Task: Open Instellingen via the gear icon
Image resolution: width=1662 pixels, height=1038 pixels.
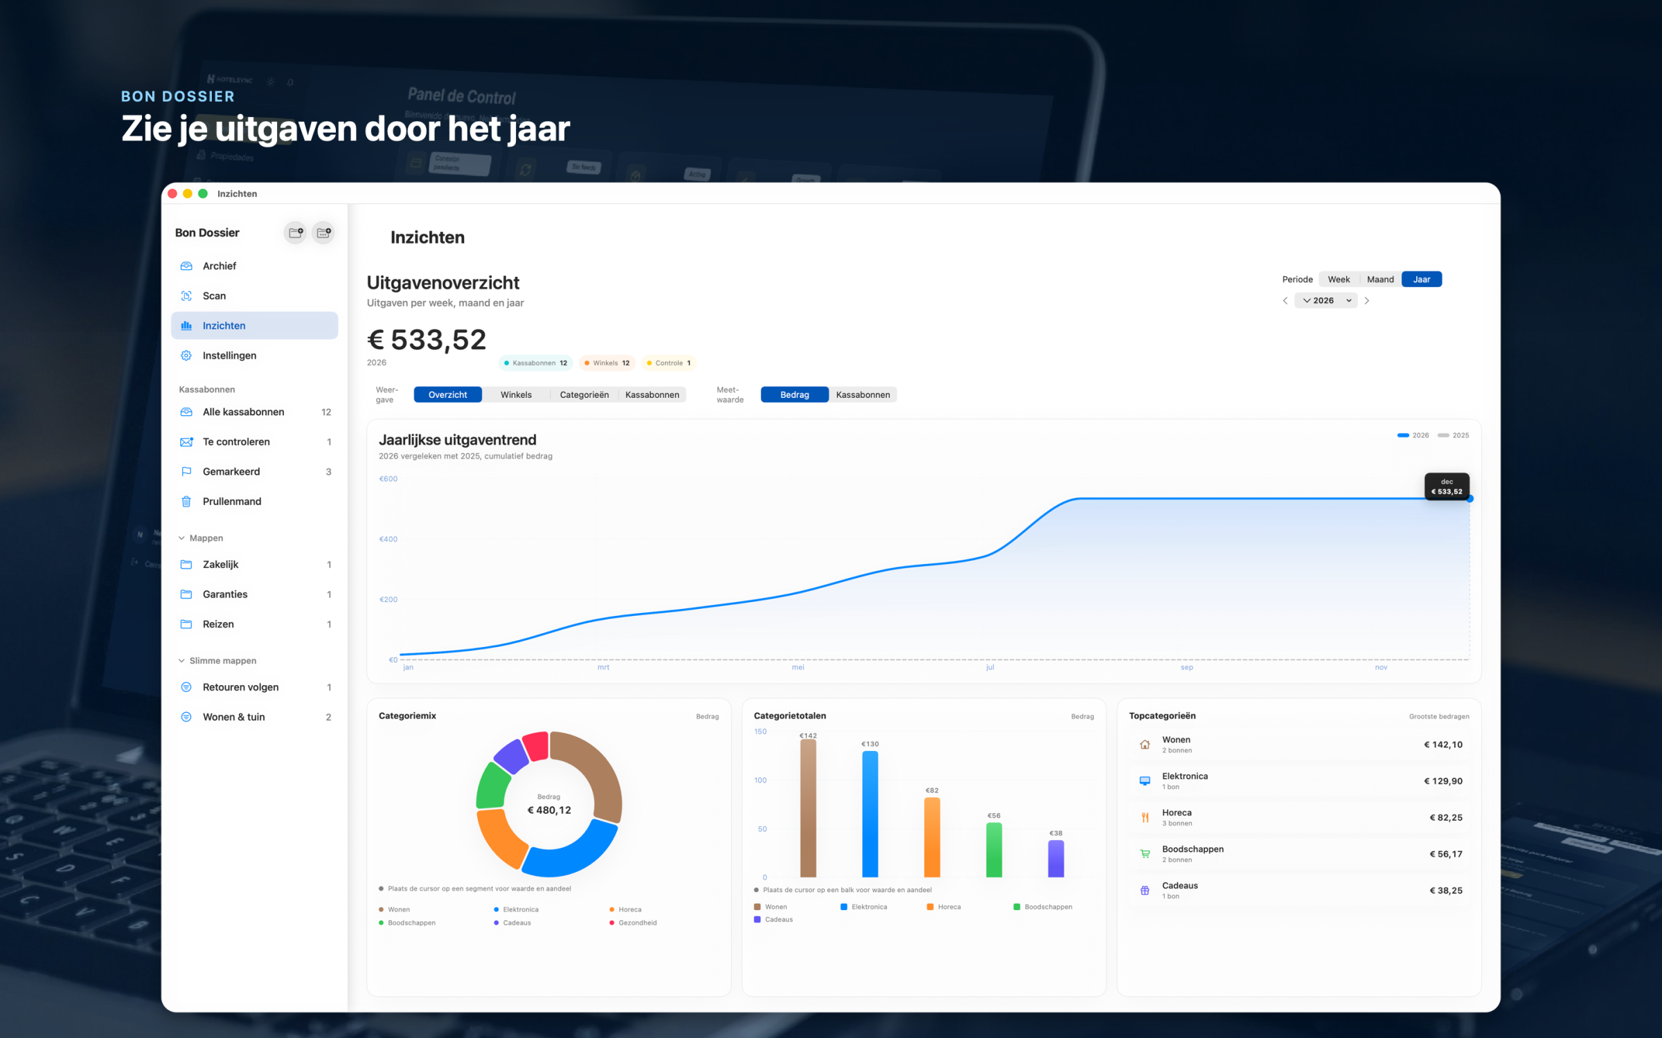Action: [186, 355]
